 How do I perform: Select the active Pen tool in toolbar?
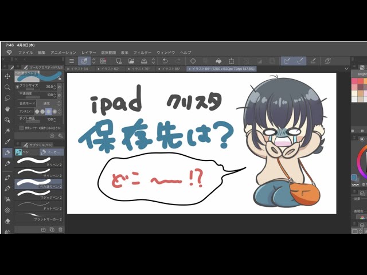coord(7,153)
